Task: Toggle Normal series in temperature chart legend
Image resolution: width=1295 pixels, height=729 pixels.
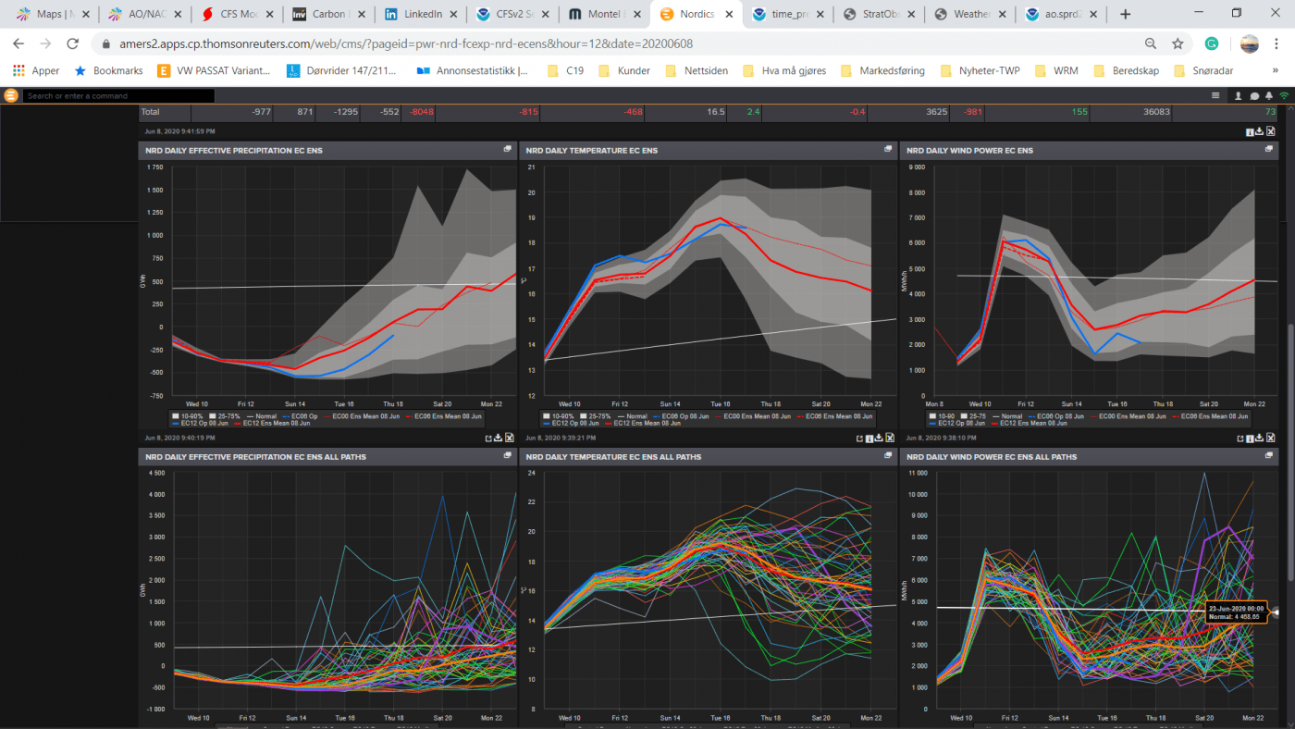Action: coord(632,416)
